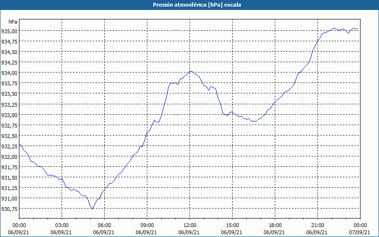Viewport: 379px width, 237px height.
Task: Select the 931,00 pressure axis label
Action: (9, 198)
